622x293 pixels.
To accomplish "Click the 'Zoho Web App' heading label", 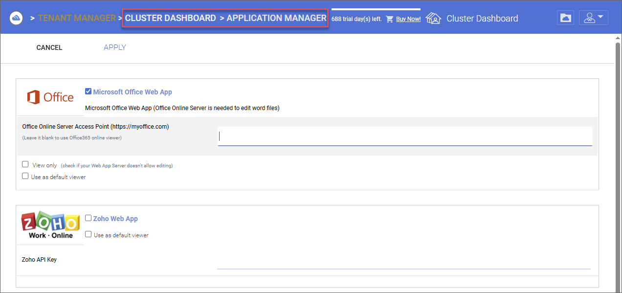I will point(115,219).
